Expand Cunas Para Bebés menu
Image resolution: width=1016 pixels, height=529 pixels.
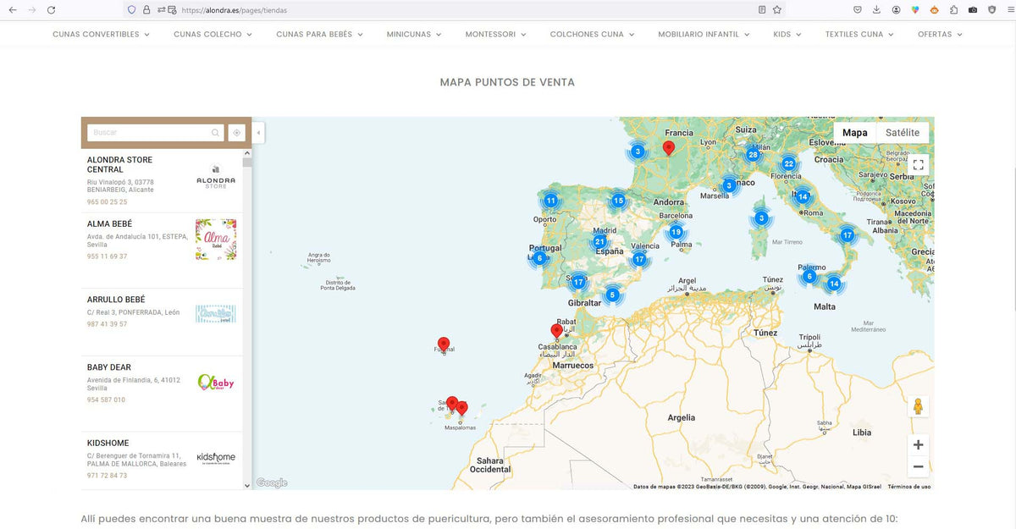tap(319, 35)
